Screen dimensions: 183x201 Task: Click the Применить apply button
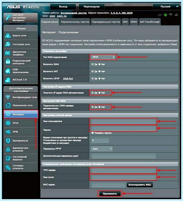coord(110,194)
